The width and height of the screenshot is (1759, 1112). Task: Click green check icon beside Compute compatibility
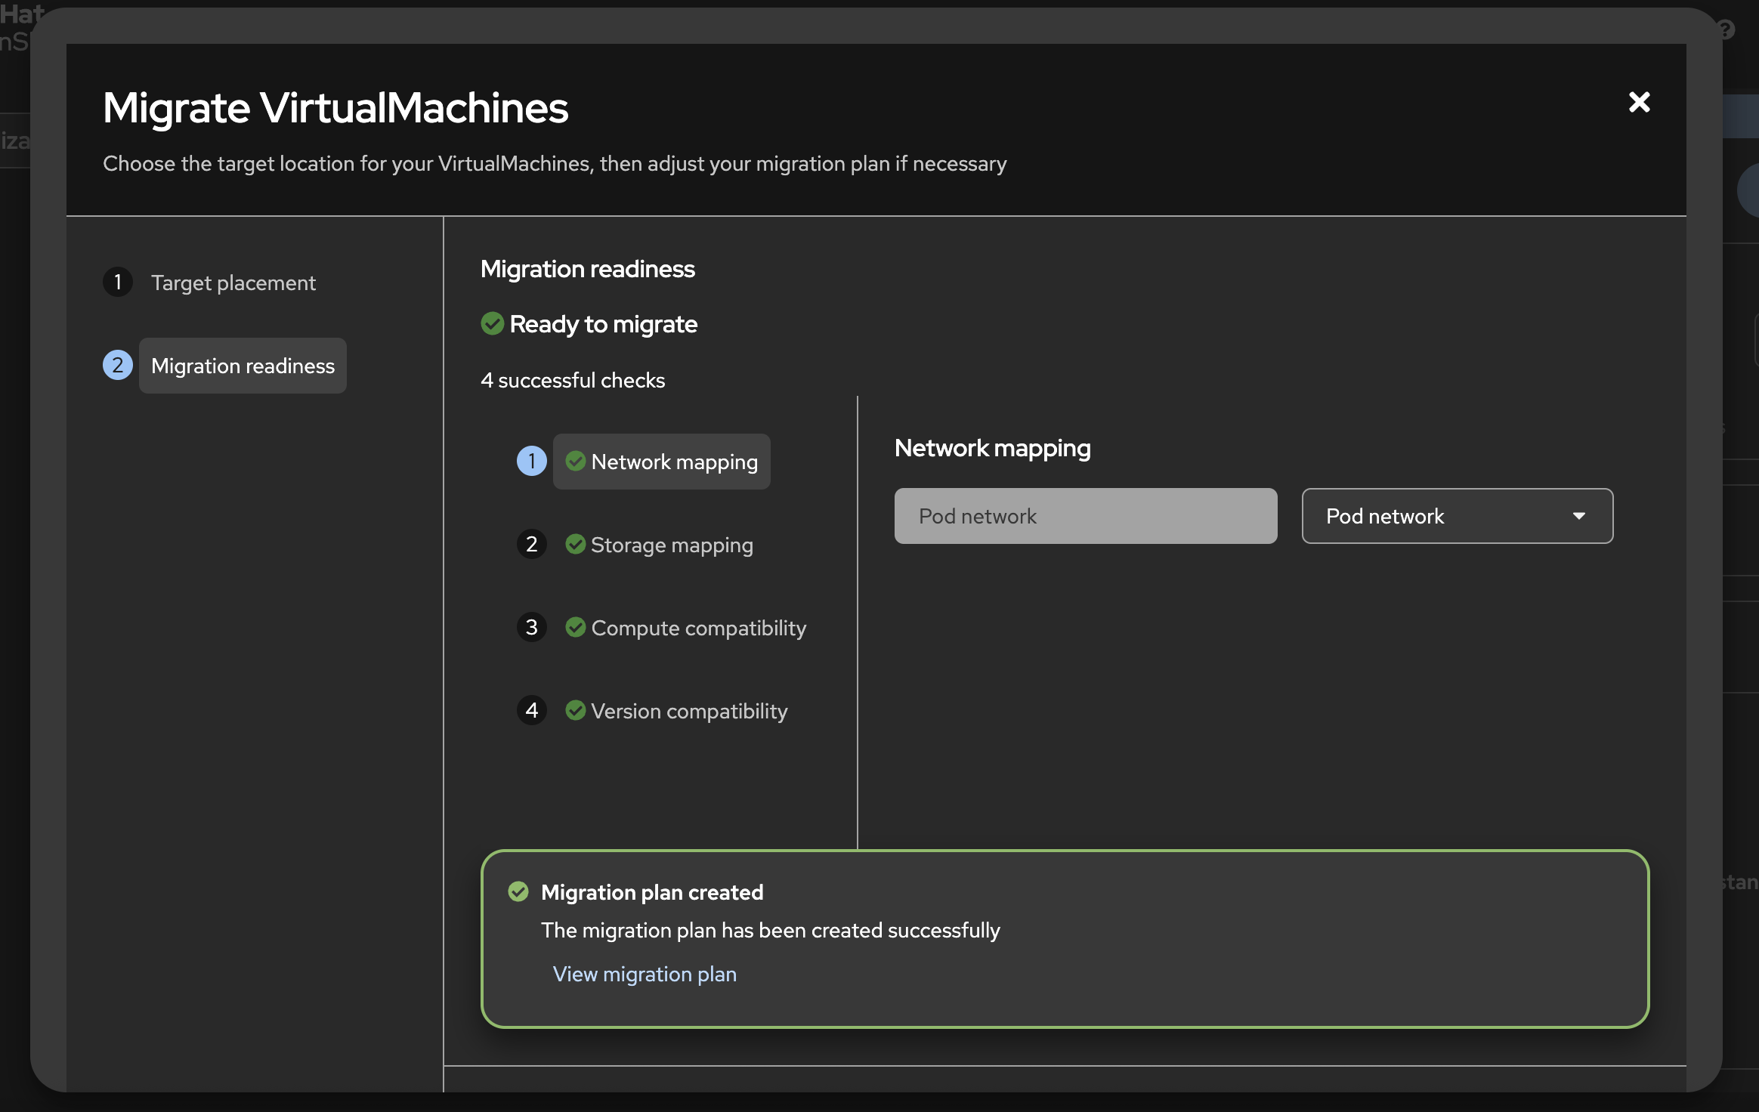(576, 628)
